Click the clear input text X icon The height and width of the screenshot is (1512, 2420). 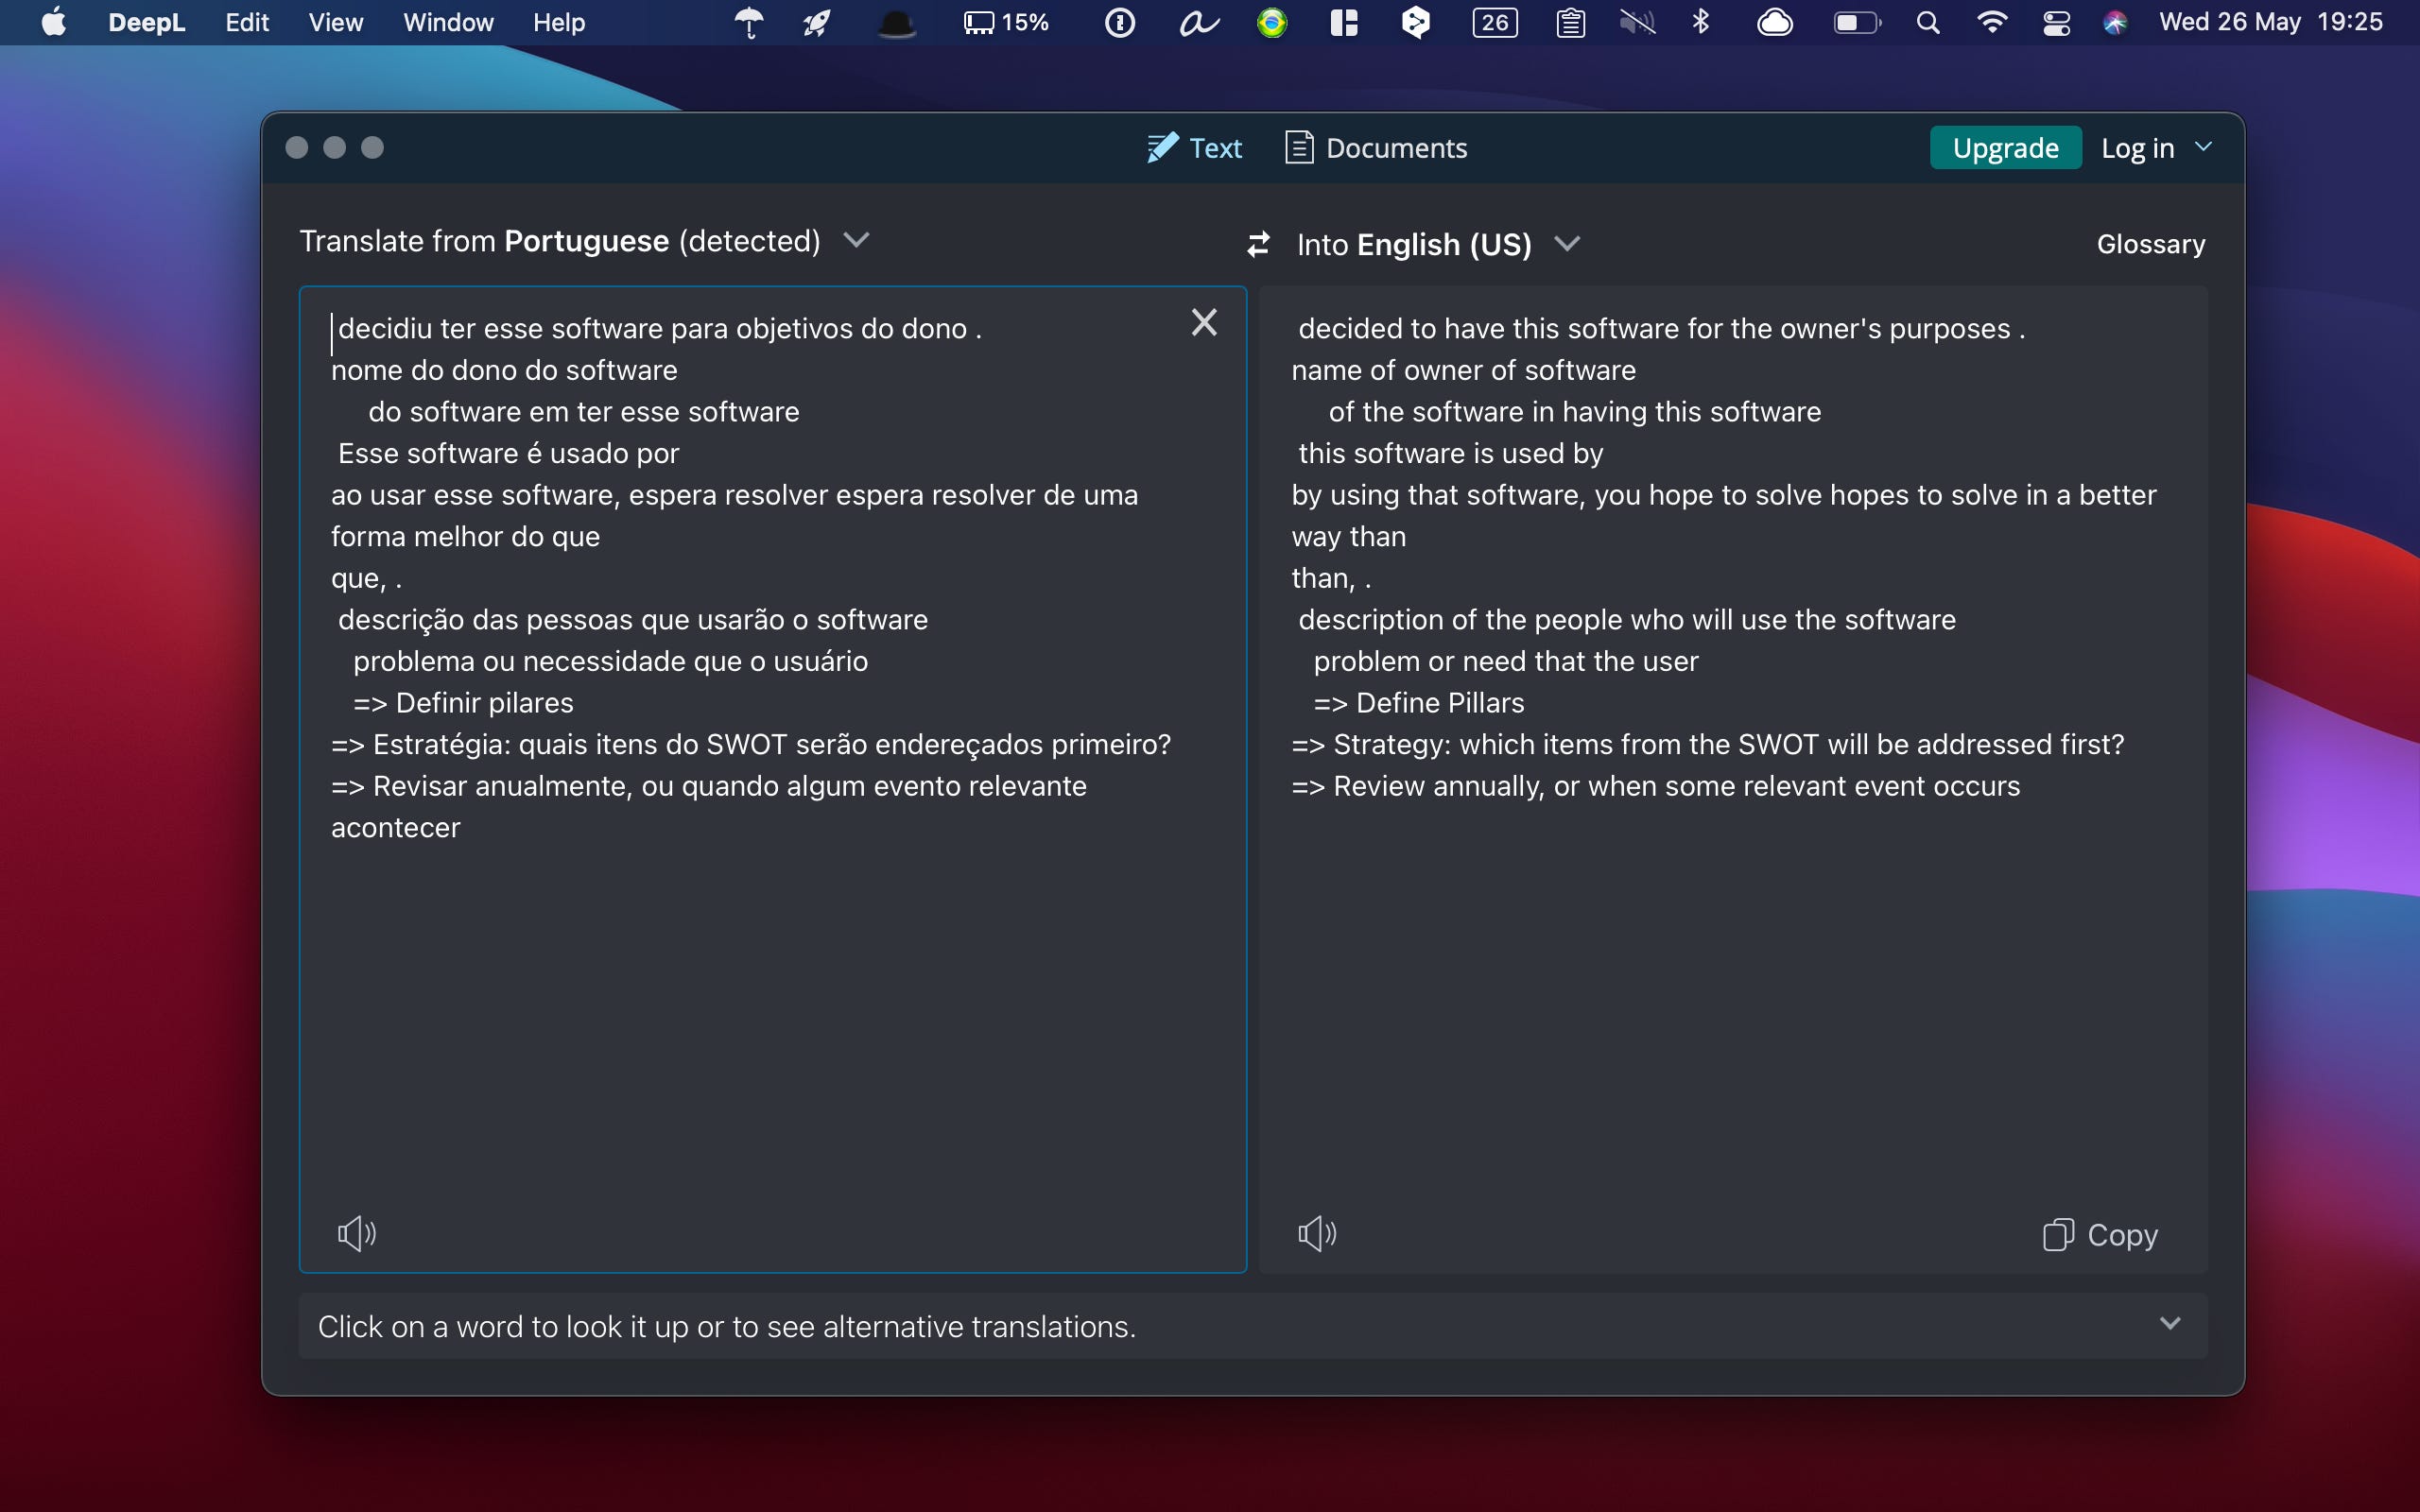[x=1204, y=322]
